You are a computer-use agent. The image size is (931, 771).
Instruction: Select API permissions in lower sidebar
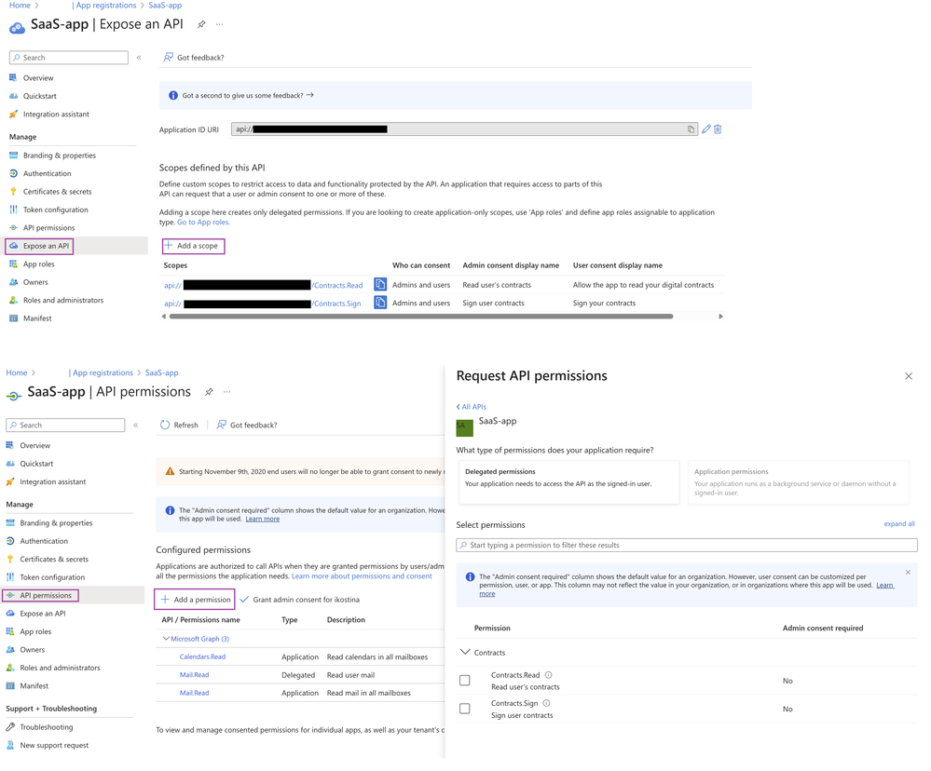45,595
